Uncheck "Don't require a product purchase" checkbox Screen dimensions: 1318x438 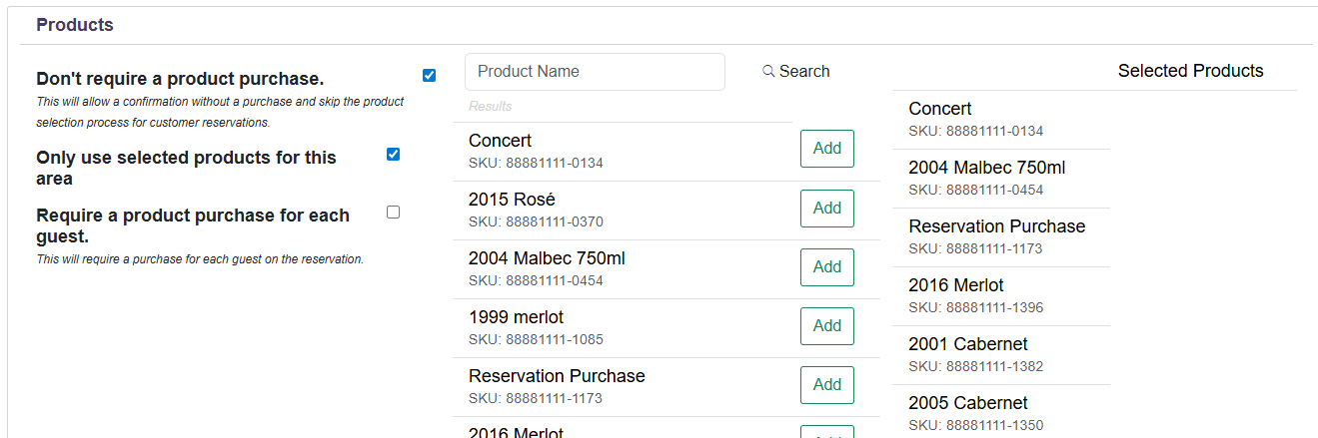tap(430, 76)
